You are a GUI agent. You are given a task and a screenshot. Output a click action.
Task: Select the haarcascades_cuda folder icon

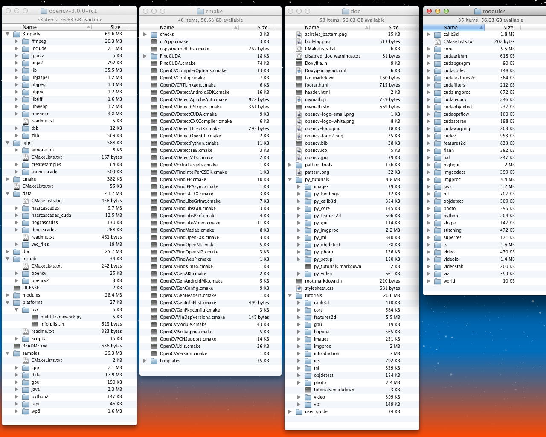[26, 216]
